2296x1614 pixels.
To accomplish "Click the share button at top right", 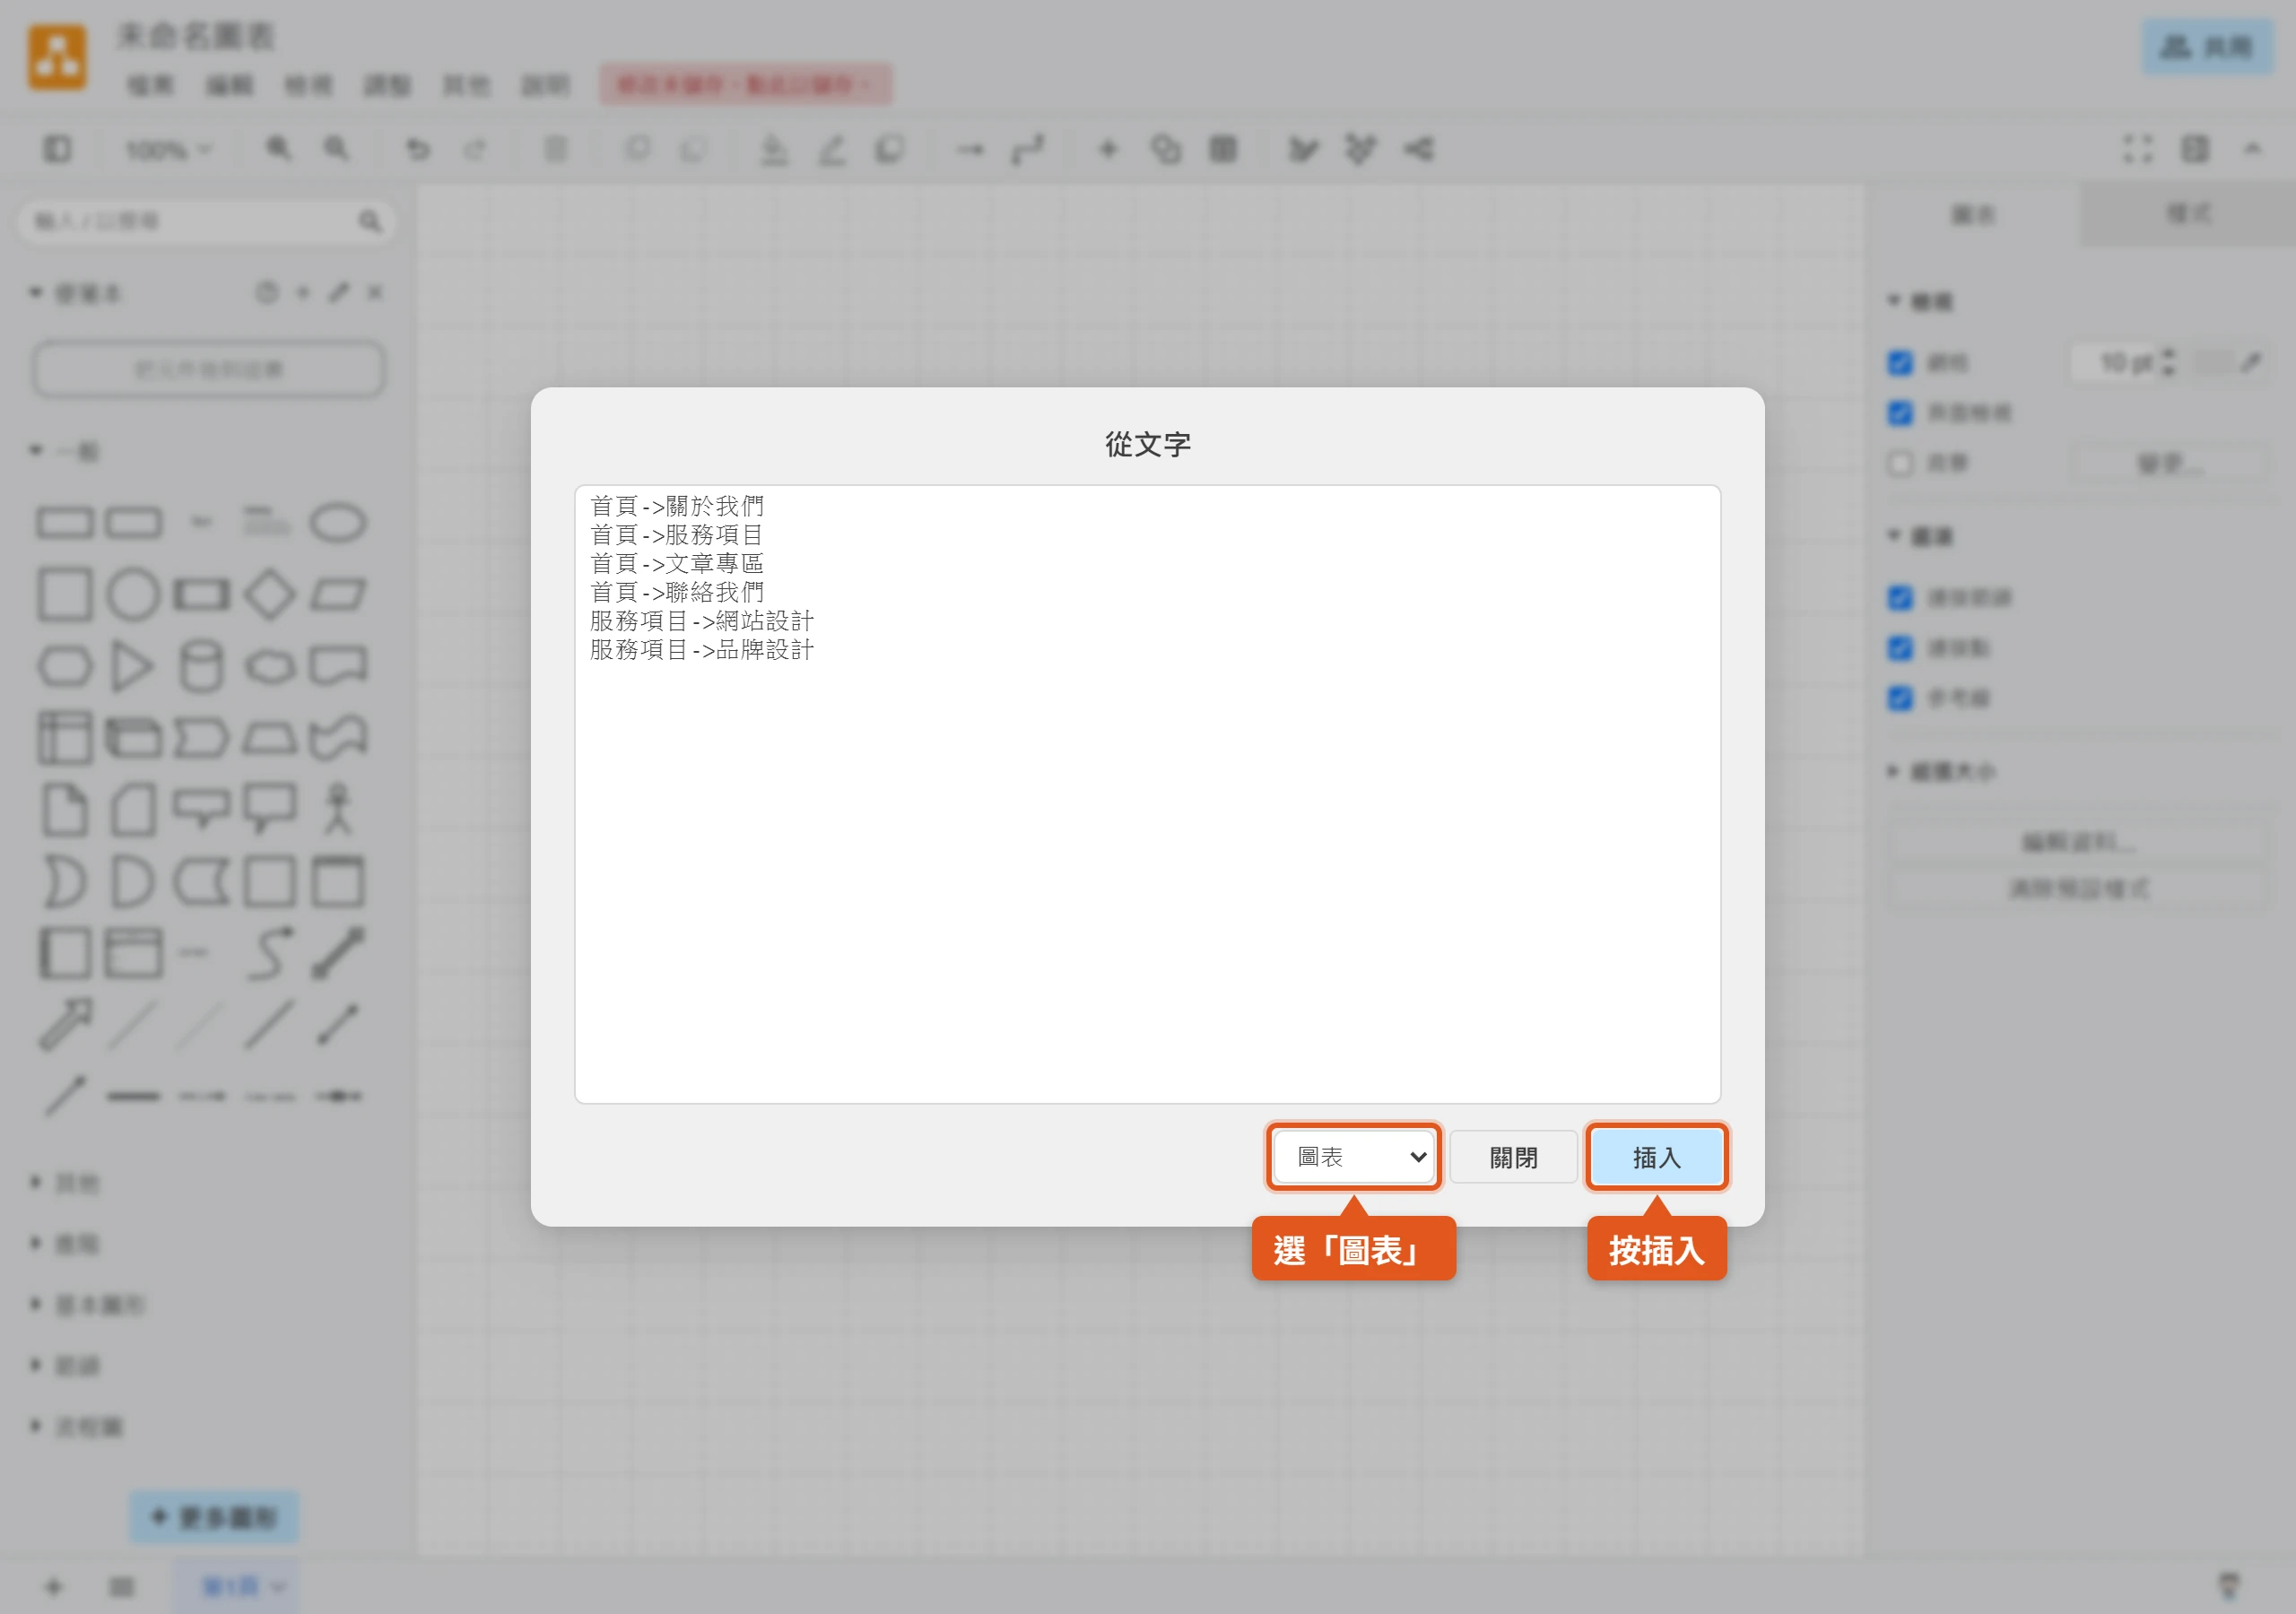I will tap(2208, 47).
